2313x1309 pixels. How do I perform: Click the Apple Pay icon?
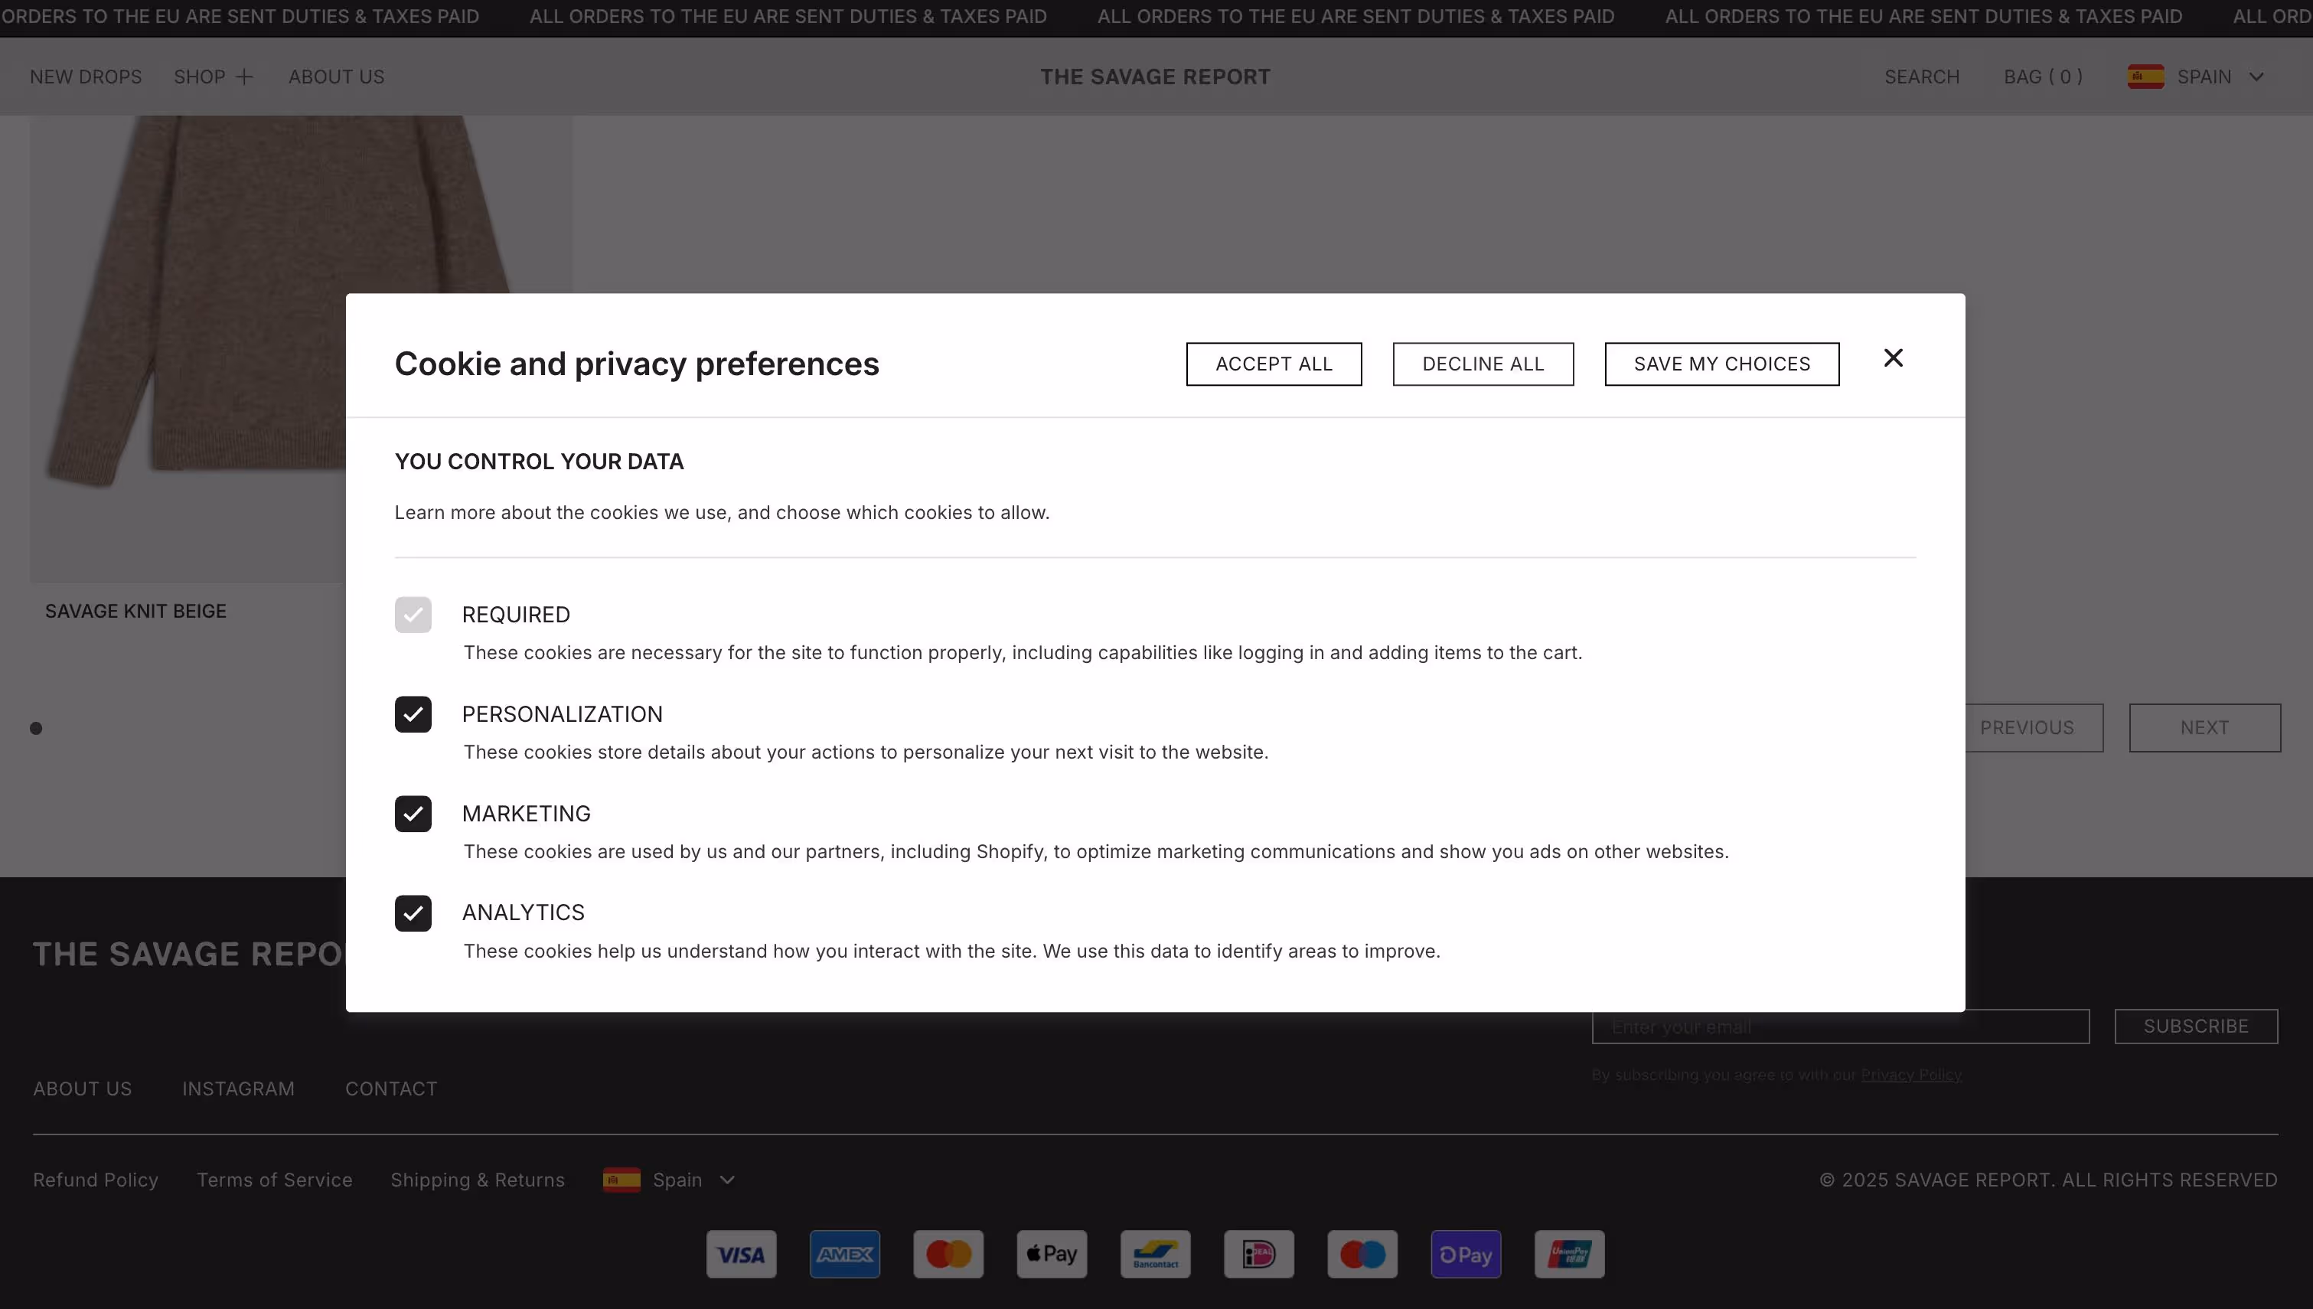1052,1253
